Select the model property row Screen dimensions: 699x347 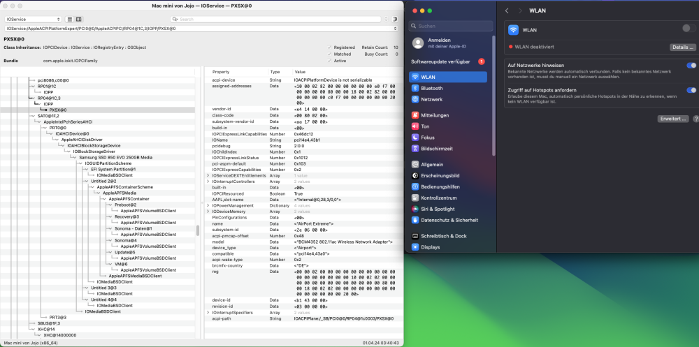coord(303,242)
